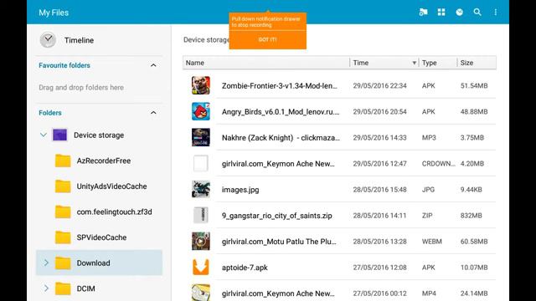Click the size 832MB cell
Screen dimensions: 536x301
[471, 216]
